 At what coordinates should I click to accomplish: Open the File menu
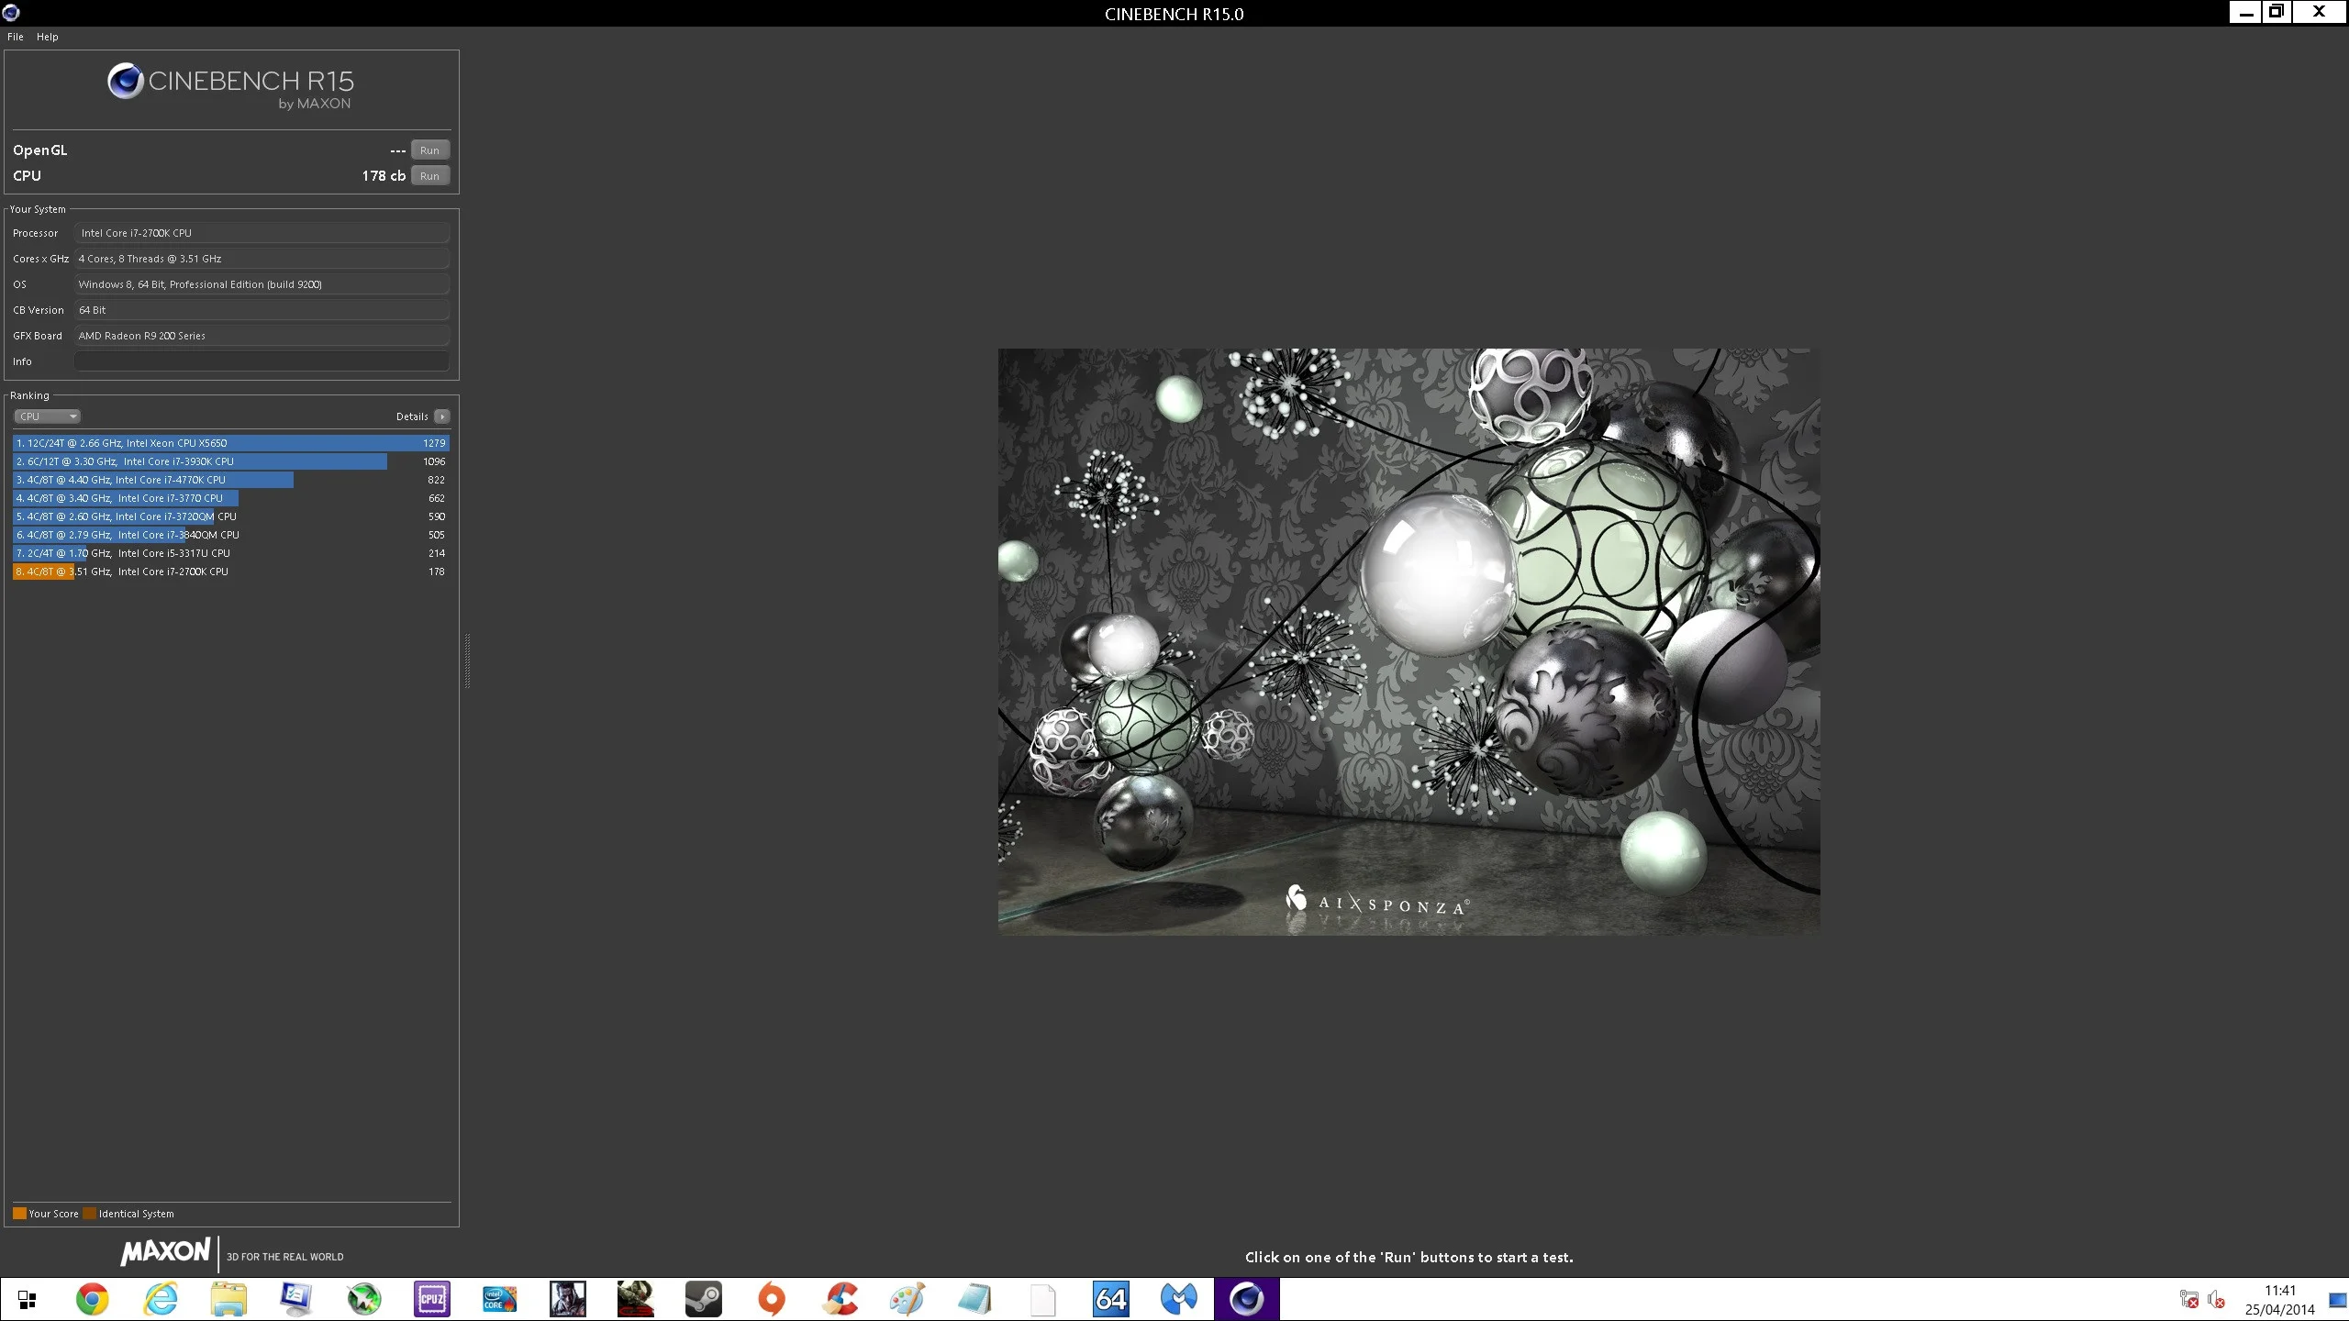click(x=16, y=37)
